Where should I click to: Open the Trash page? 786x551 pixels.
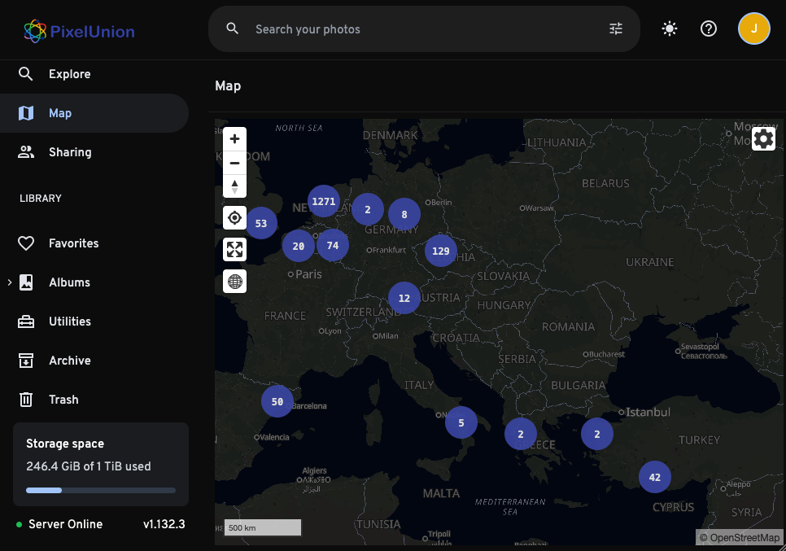65,399
